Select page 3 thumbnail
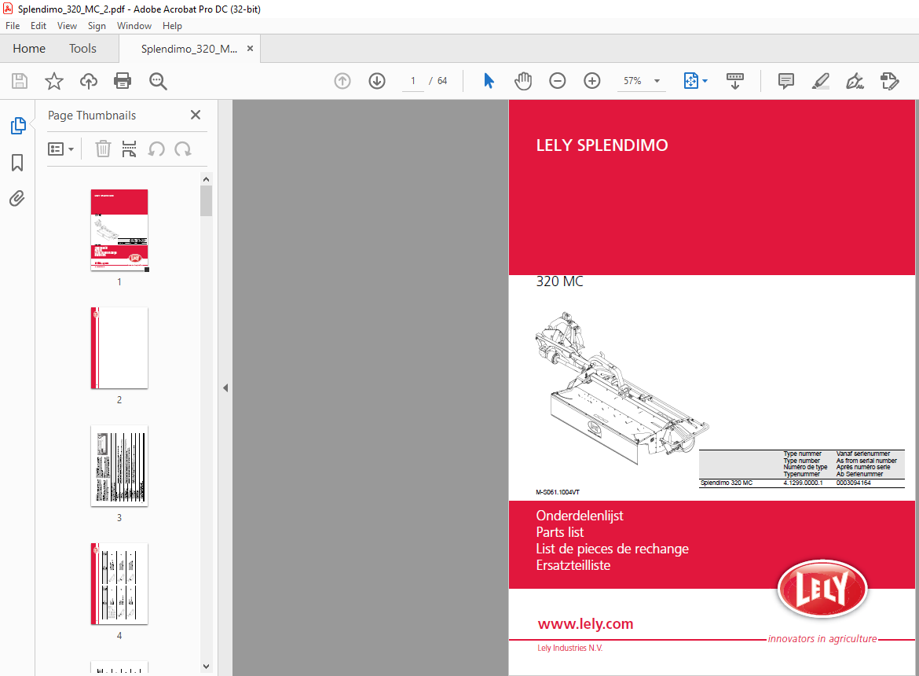Screen dimensions: 919x676 pyautogui.click(x=119, y=465)
